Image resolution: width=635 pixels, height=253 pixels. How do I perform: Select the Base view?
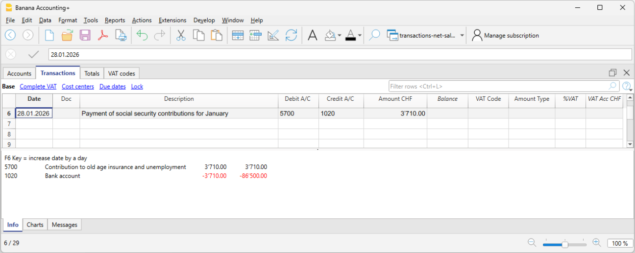8,86
